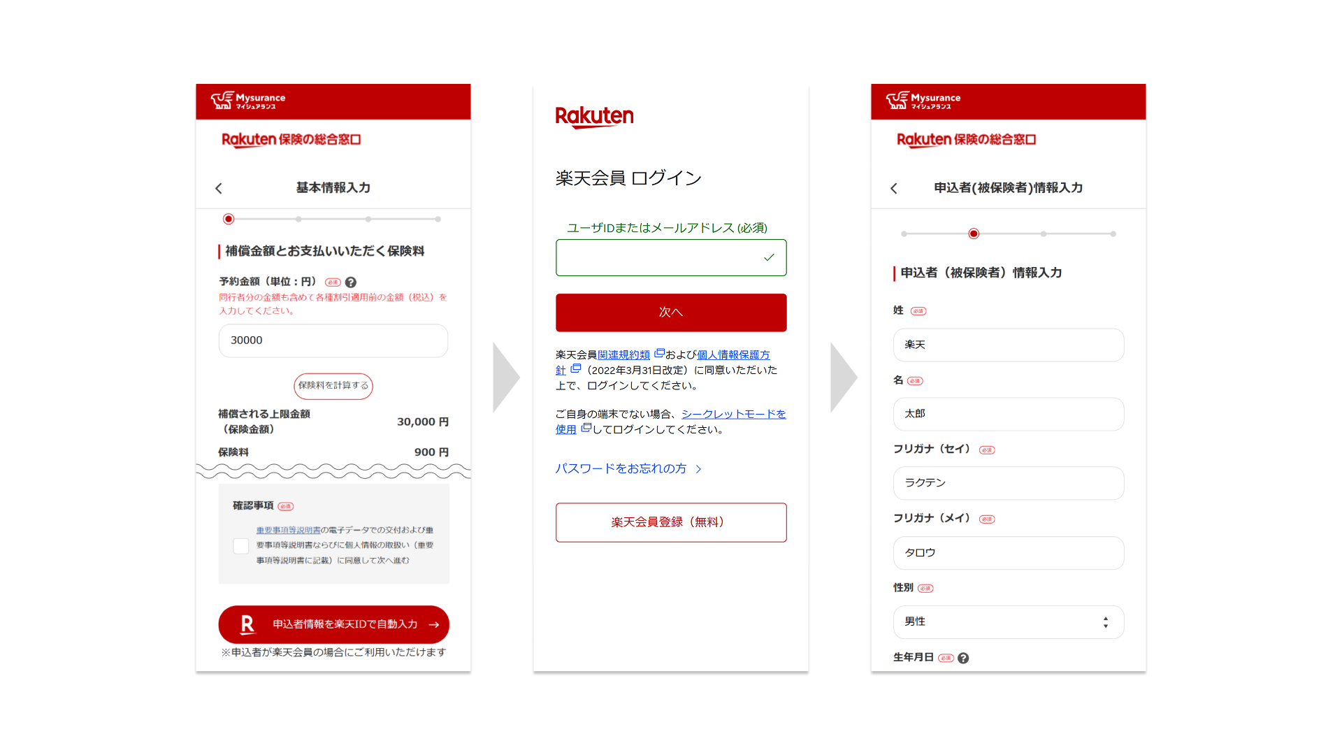The width and height of the screenshot is (1342, 755).
Task: Click Mysurance logo on 申込者情報入力 screen
Action: [923, 101]
